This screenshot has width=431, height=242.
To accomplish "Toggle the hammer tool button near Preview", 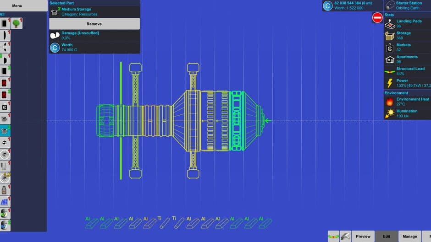I will (345, 236).
